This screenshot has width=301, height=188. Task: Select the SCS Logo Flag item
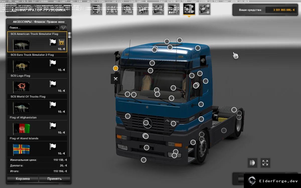(37, 84)
